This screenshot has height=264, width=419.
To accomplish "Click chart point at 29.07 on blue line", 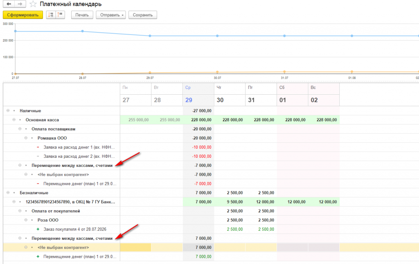I will point(150,36).
